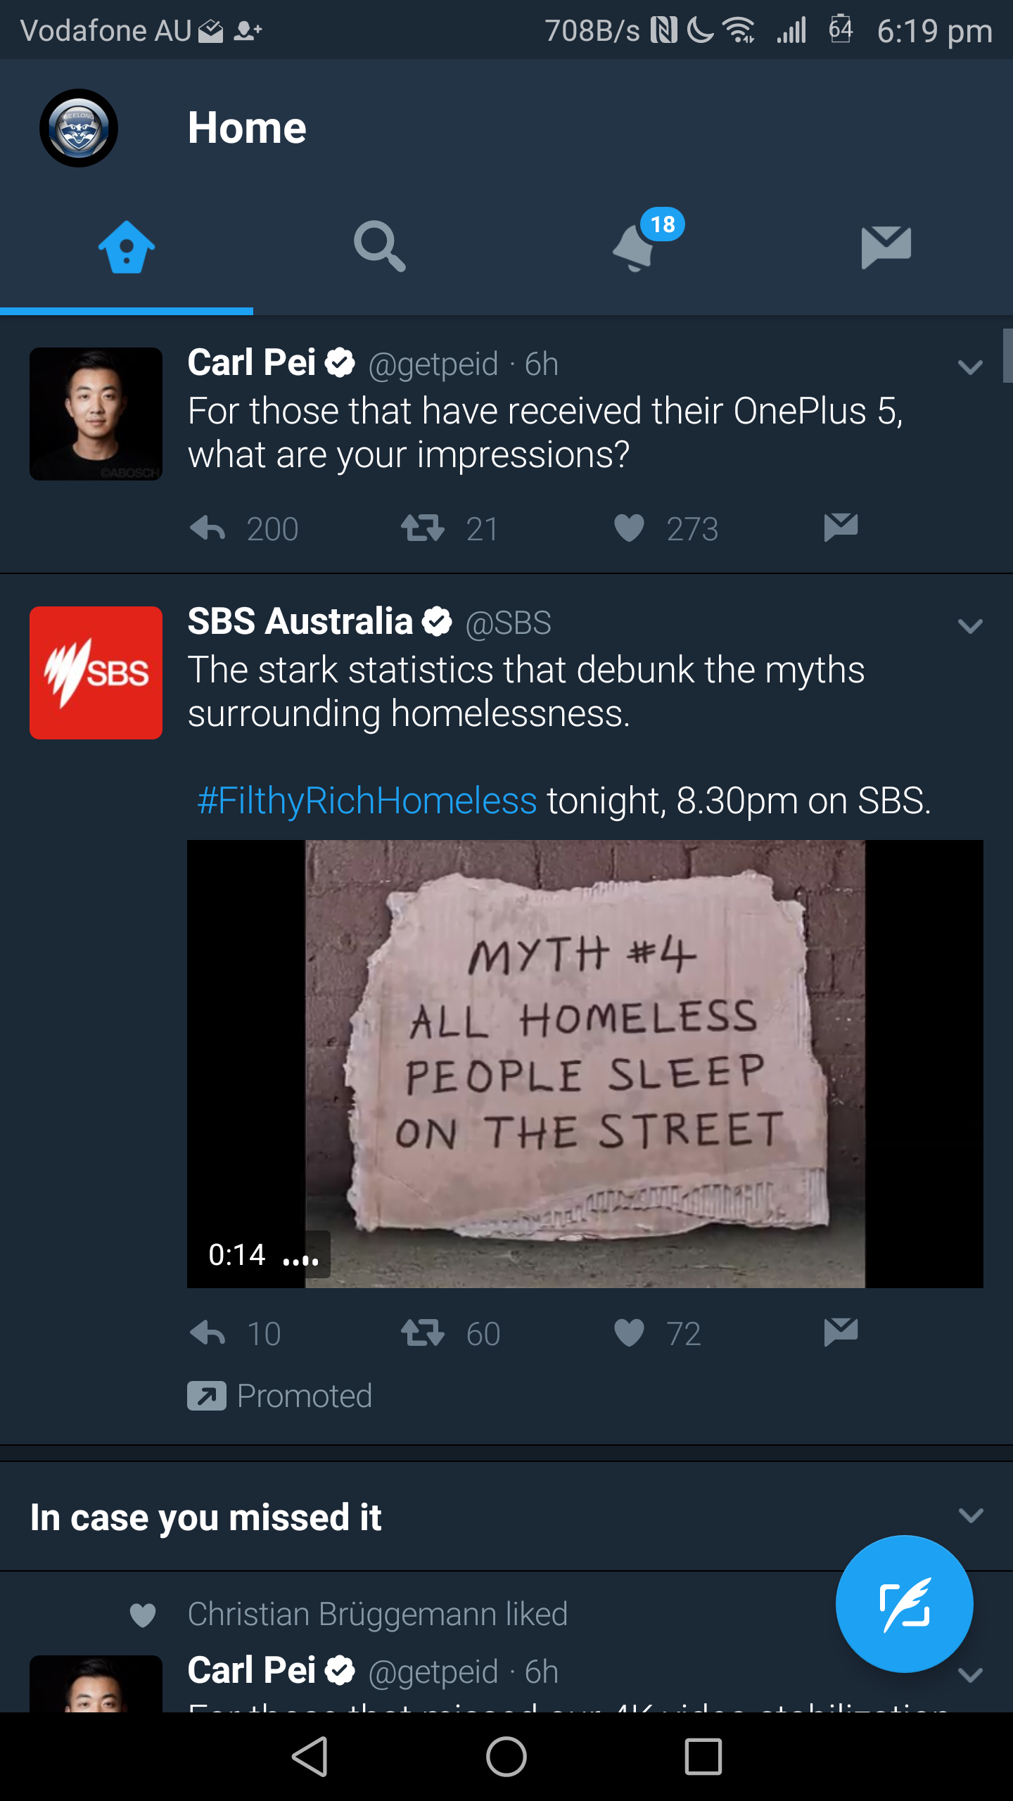Tap the floating compose tweet button

(904, 1603)
